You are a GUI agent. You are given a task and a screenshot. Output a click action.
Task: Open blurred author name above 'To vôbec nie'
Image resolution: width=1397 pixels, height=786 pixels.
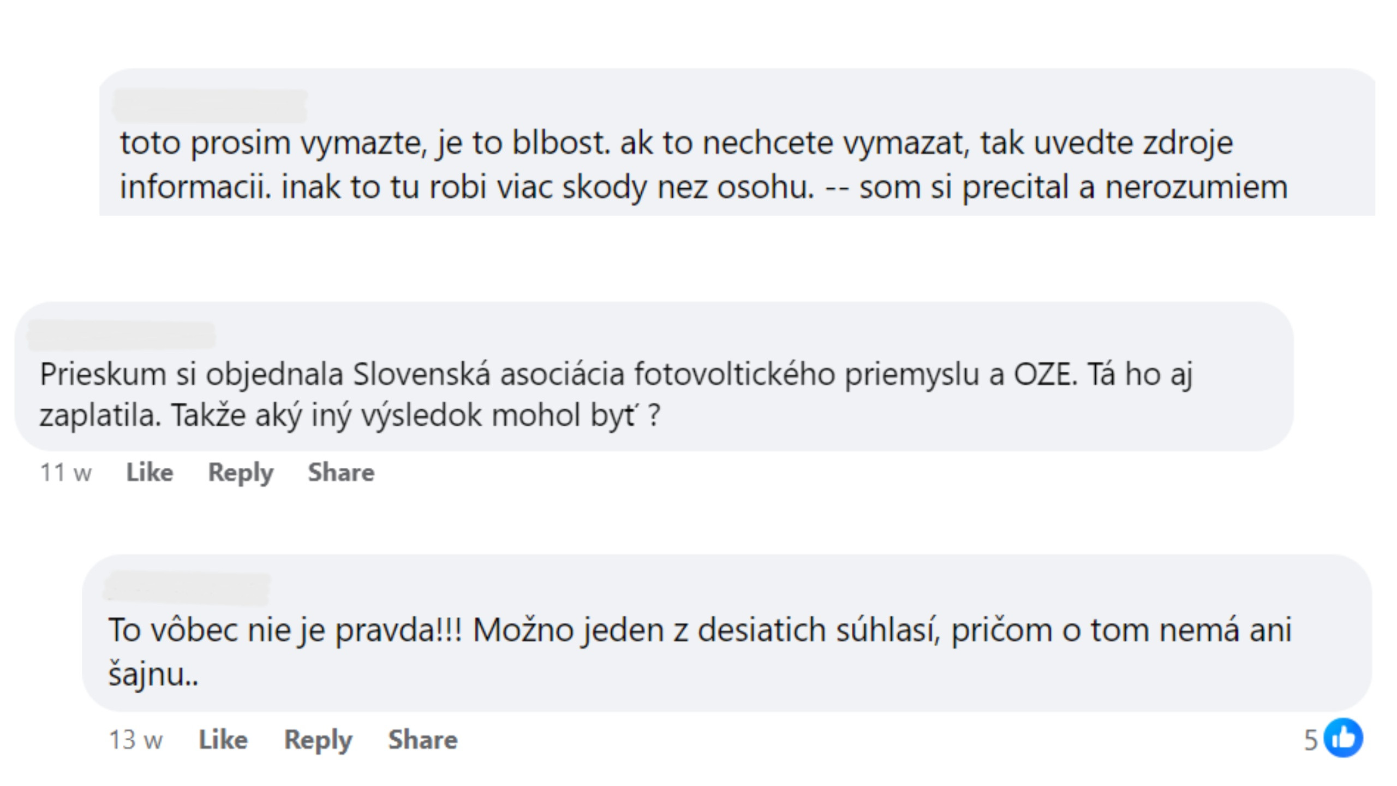(x=187, y=588)
